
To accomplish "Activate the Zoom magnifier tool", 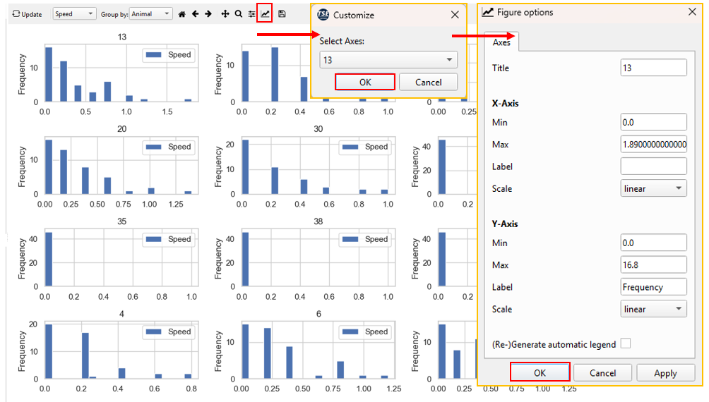I will click(x=239, y=14).
